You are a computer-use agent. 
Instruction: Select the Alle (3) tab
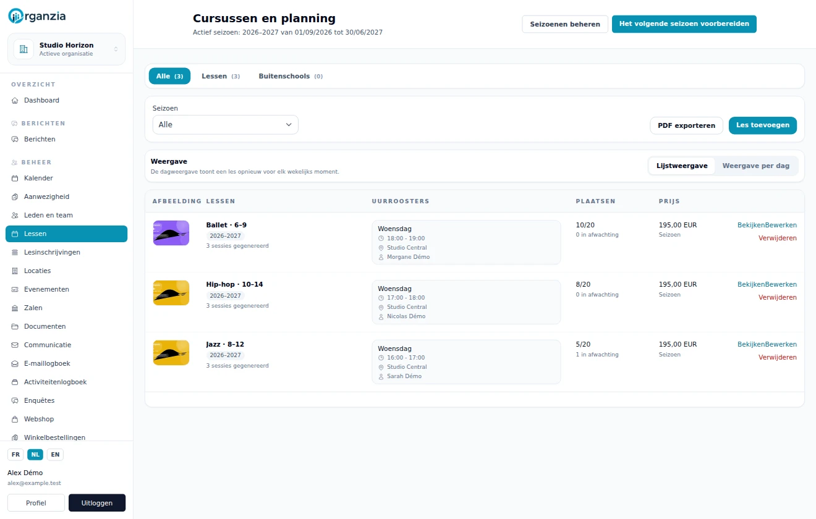[x=169, y=76]
